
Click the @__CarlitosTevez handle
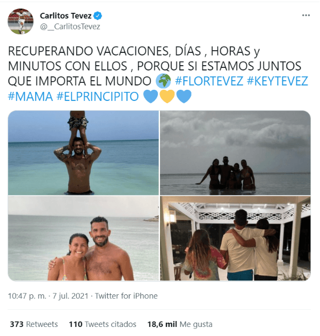[70, 27]
